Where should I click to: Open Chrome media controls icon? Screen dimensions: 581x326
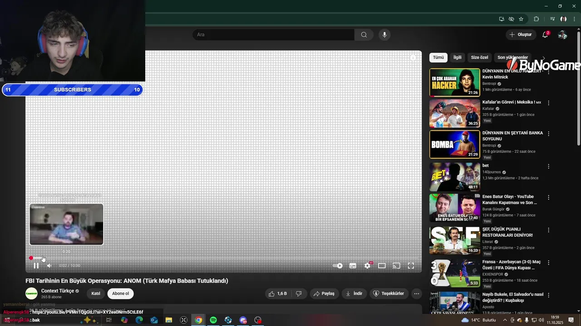(552, 19)
